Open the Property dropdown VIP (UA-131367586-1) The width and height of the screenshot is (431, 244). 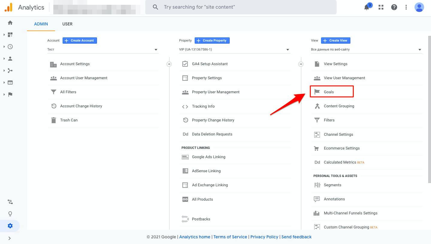pos(235,50)
